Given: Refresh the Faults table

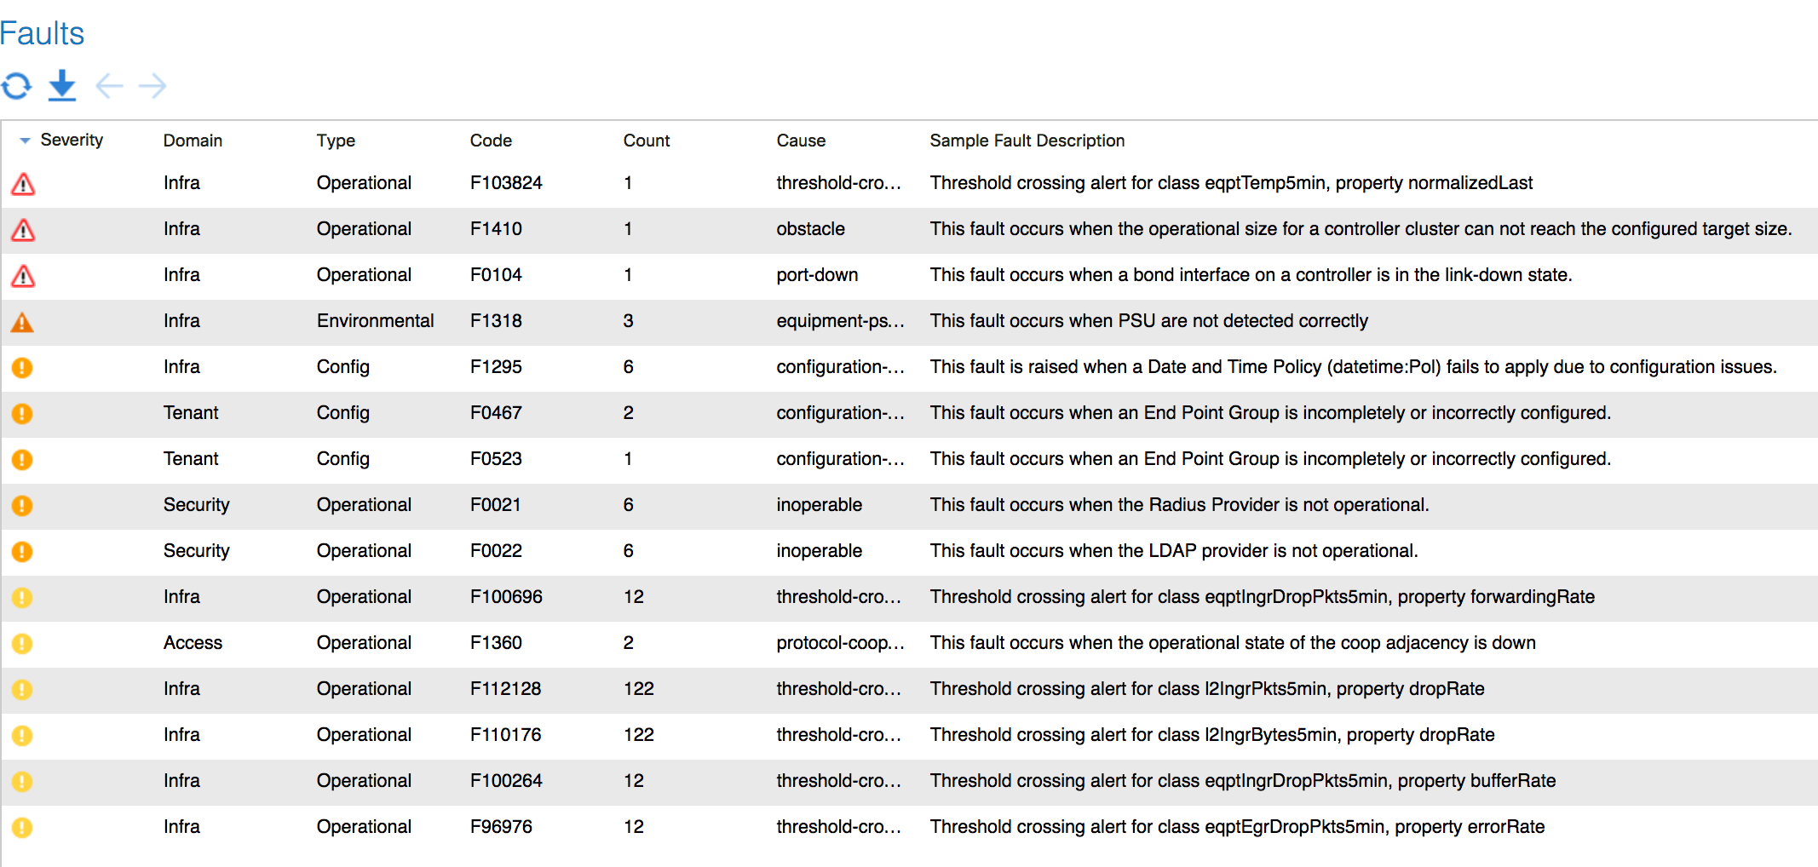Looking at the screenshot, I should pyautogui.click(x=16, y=86).
